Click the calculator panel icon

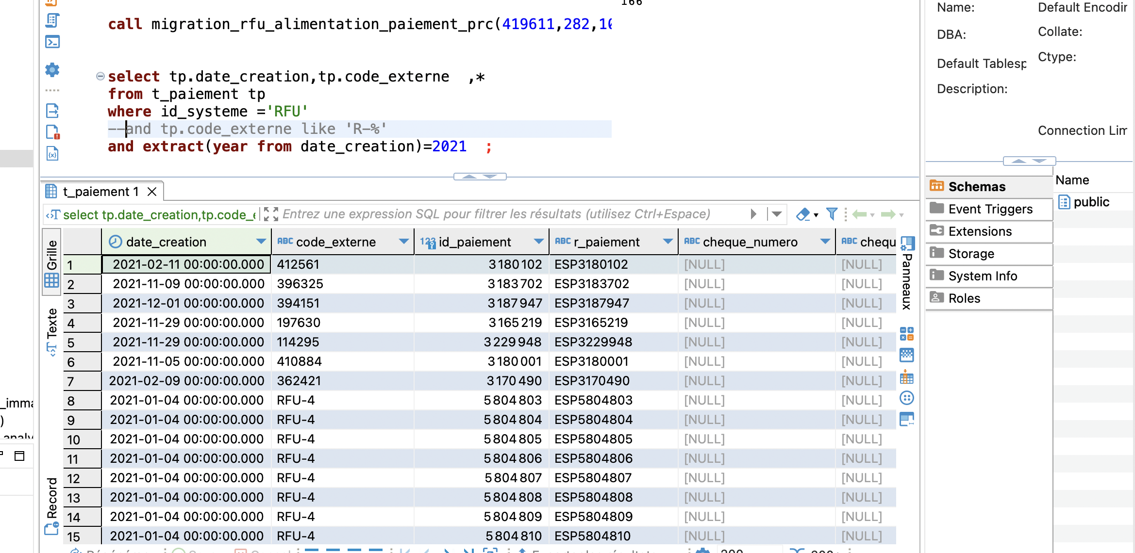click(906, 334)
